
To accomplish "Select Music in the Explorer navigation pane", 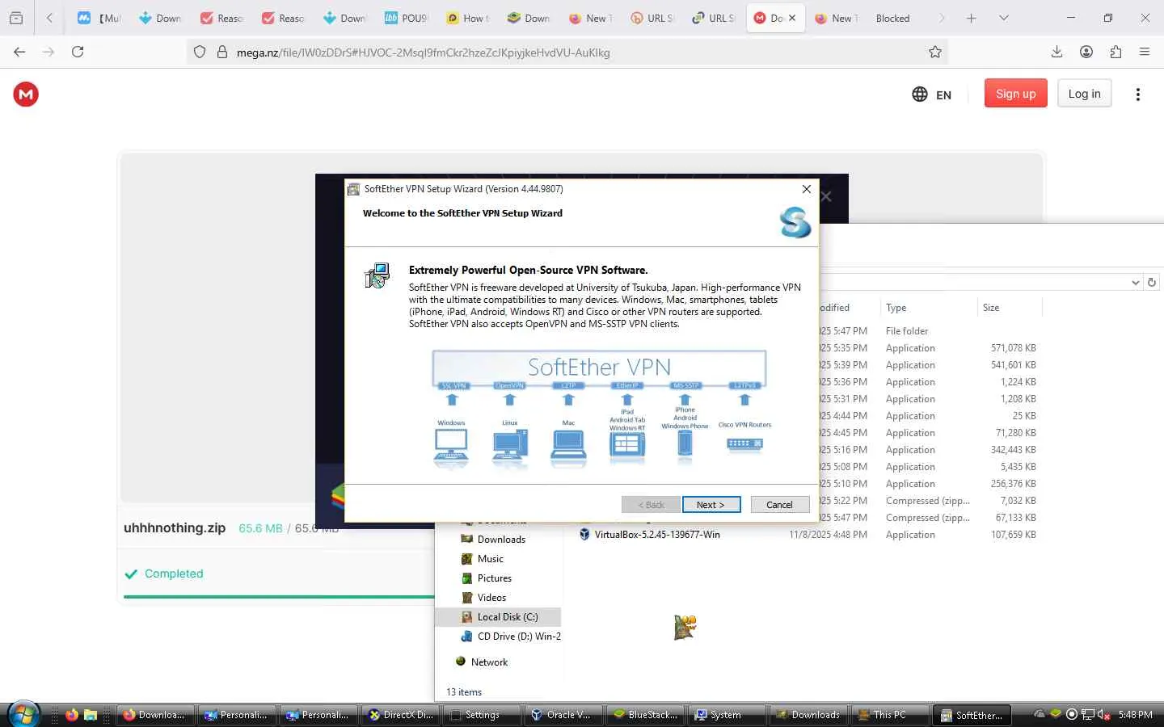I will pos(490,559).
